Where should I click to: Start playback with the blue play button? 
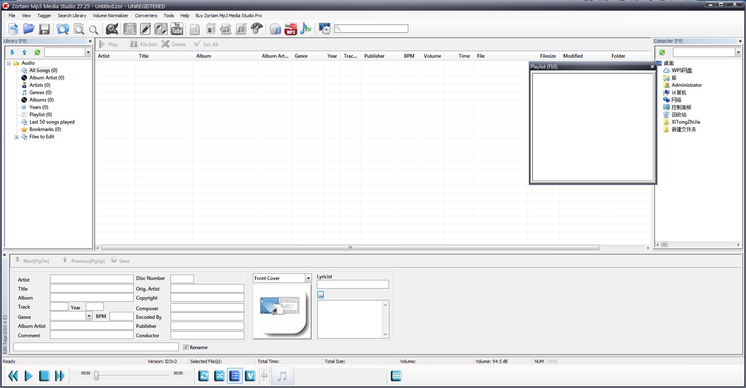28,376
